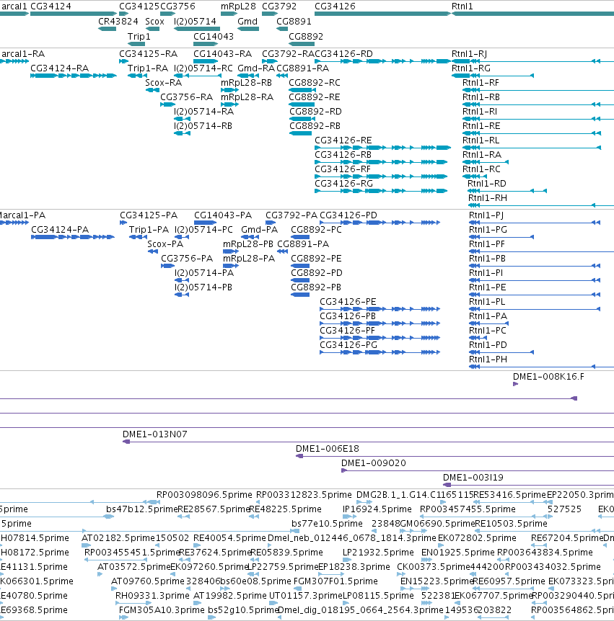The height and width of the screenshot is (621, 614).
Task: Open clone DME1-008K16.F
Action: click(x=548, y=377)
